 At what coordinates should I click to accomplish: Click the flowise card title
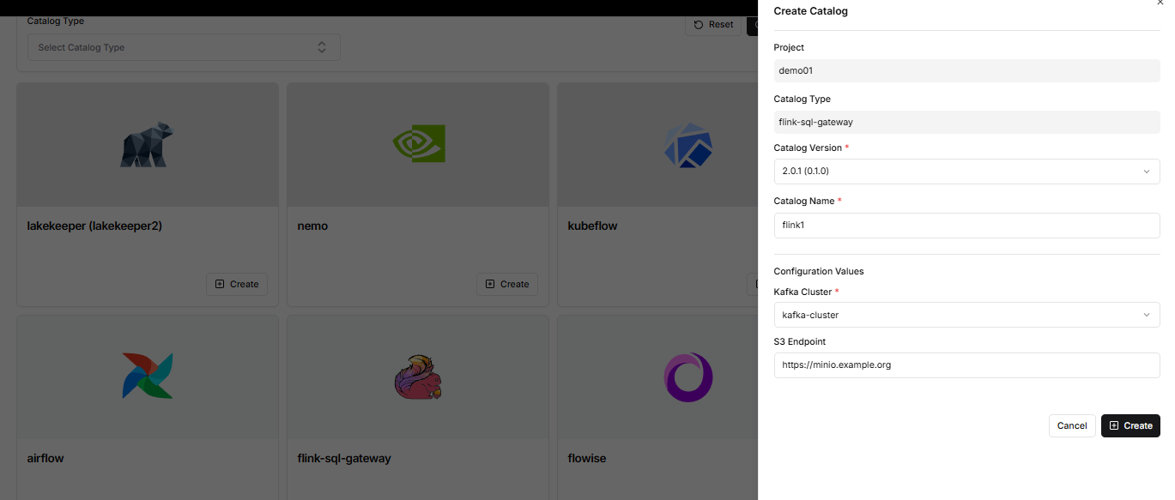point(587,458)
